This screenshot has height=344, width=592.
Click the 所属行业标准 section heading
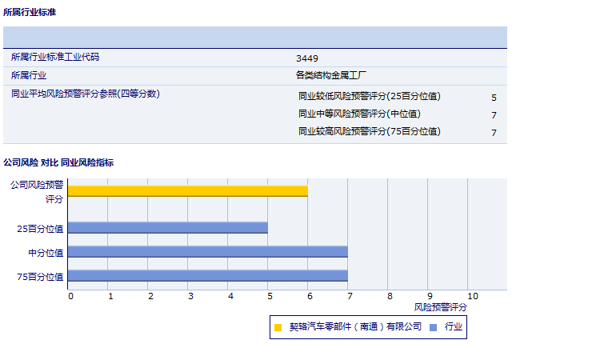click(30, 13)
